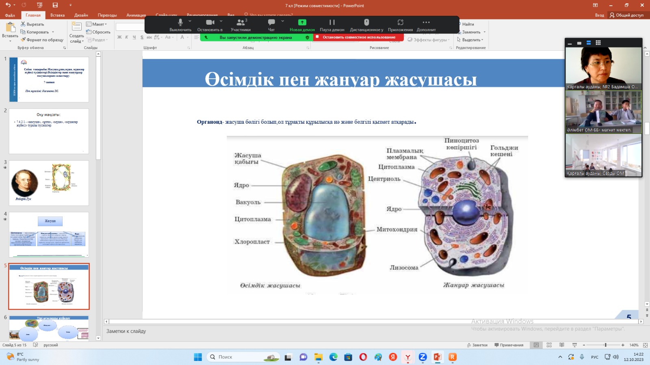The height and width of the screenshot is (365, 650).
Task: Switch to the Переходы ribbon tab
Action: [107, 15]
